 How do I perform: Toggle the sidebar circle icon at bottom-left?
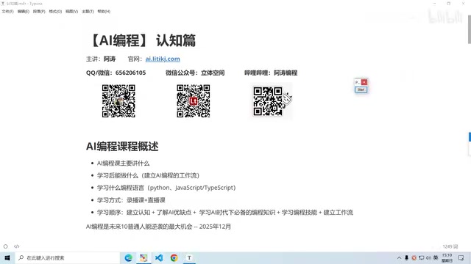[5, 246]
